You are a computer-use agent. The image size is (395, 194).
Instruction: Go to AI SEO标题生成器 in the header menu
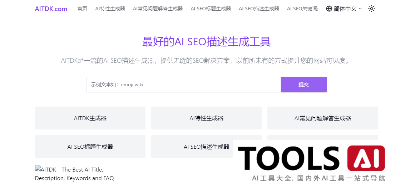(211, 9)
